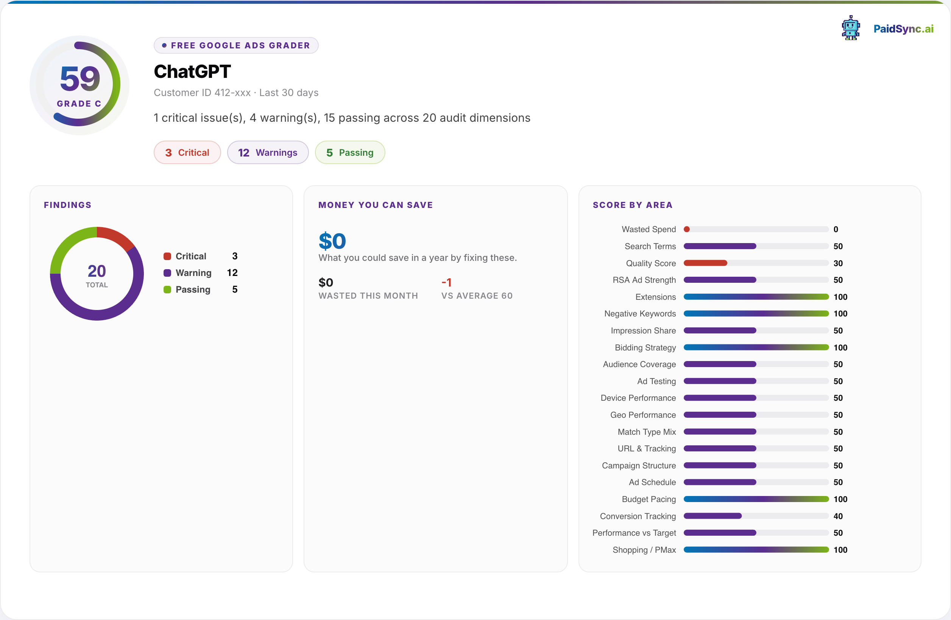Click the Audience Coverage score bar
Image resolution: width=951 pixels, height=620 pixels.
756,364
